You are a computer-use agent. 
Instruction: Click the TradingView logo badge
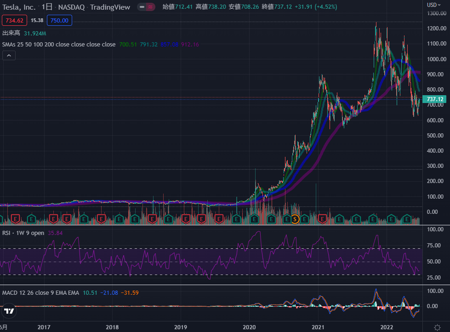coord(9,311)
